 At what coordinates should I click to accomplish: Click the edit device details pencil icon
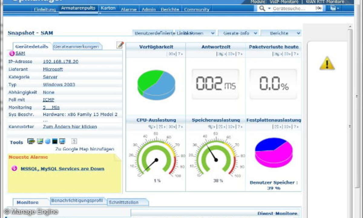click(120, 45)
